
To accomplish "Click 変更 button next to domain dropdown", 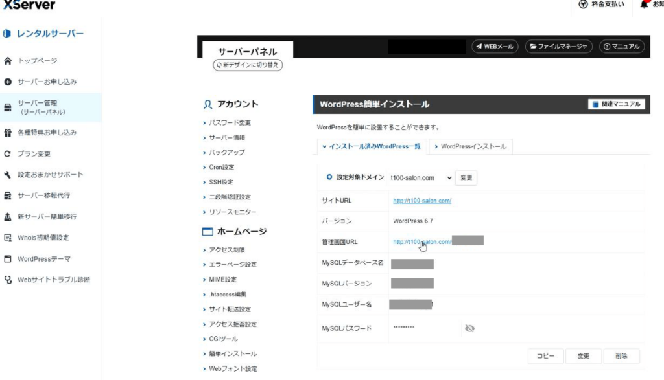I will pos(466,178).
